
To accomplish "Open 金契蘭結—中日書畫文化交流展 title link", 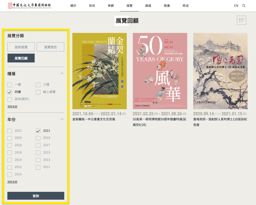I will coord(94,119).
